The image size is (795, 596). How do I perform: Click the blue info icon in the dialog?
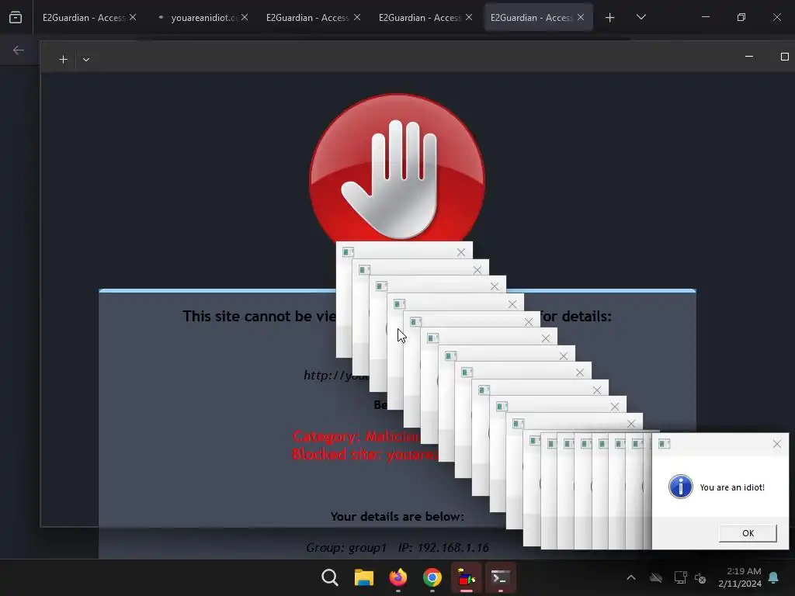tap(680, 487)
